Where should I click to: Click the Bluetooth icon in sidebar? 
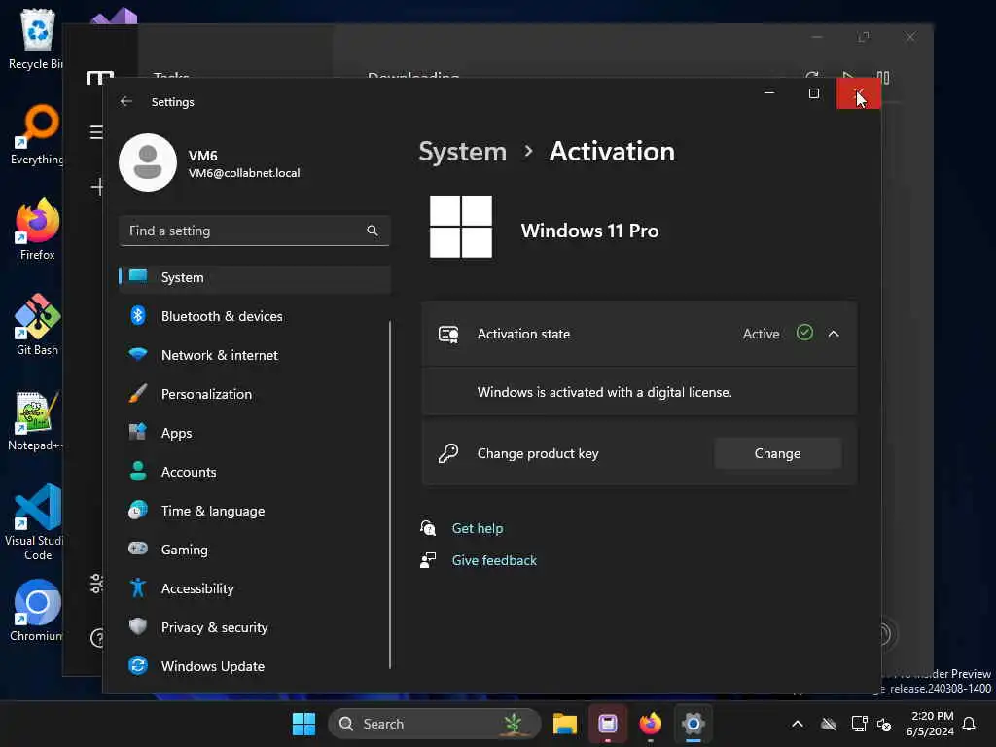138,316
